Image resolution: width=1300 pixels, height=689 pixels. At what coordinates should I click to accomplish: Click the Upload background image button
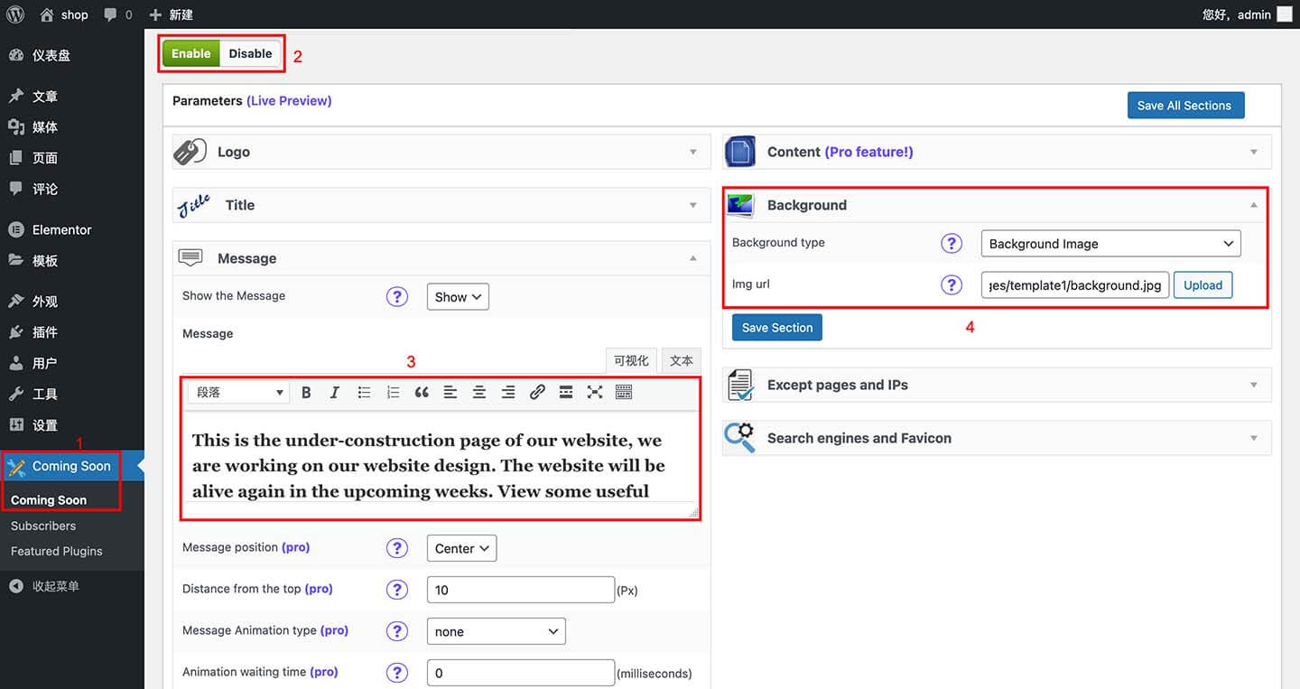(x=1202, y=284)
